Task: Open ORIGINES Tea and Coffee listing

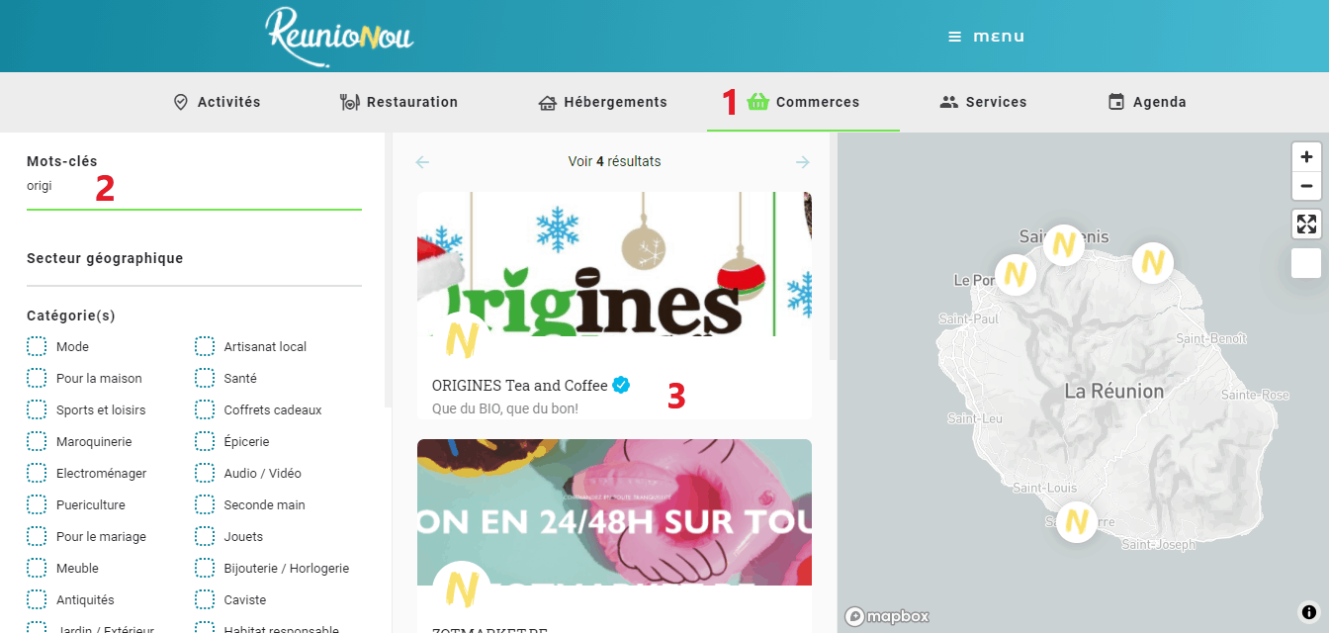Action: pyautogui.click(x=519, y=386)
